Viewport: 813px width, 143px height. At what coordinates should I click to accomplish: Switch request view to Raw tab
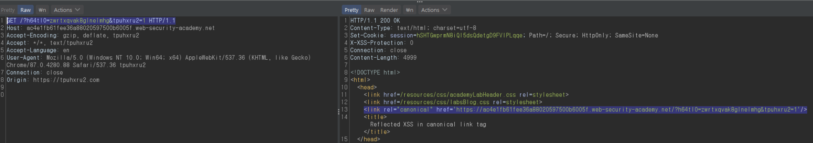tap(25, 10)
